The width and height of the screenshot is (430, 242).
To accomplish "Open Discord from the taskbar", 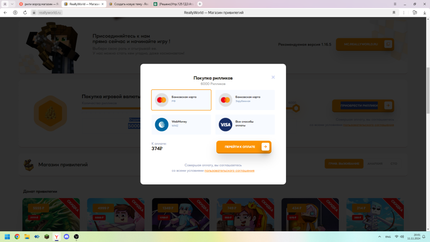I will [x=66, y=237].
